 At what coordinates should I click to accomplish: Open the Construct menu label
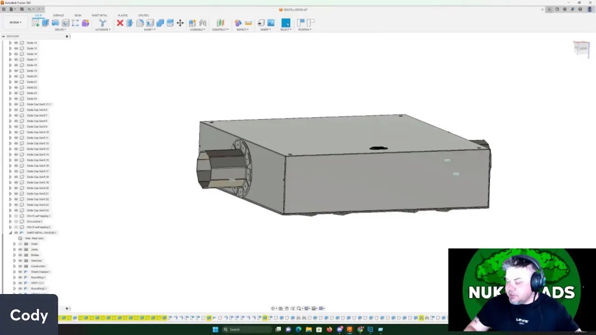pos(220,30)
